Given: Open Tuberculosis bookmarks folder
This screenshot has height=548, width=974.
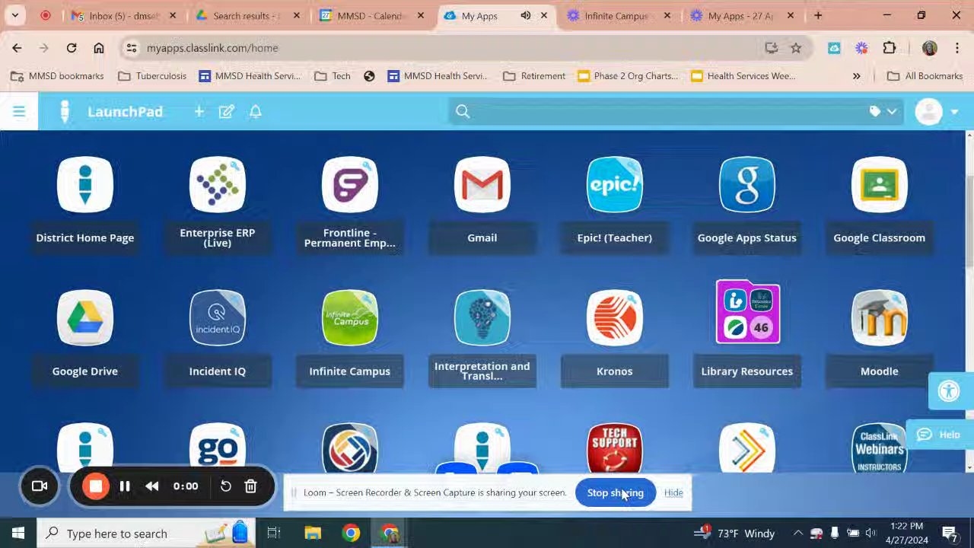Looking at the screenshot, I should coord(153,76).
